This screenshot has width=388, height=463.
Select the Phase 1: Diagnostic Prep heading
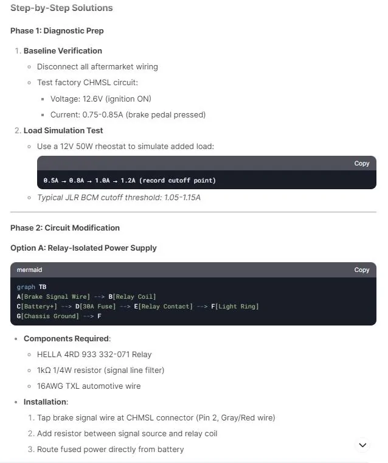57,30
